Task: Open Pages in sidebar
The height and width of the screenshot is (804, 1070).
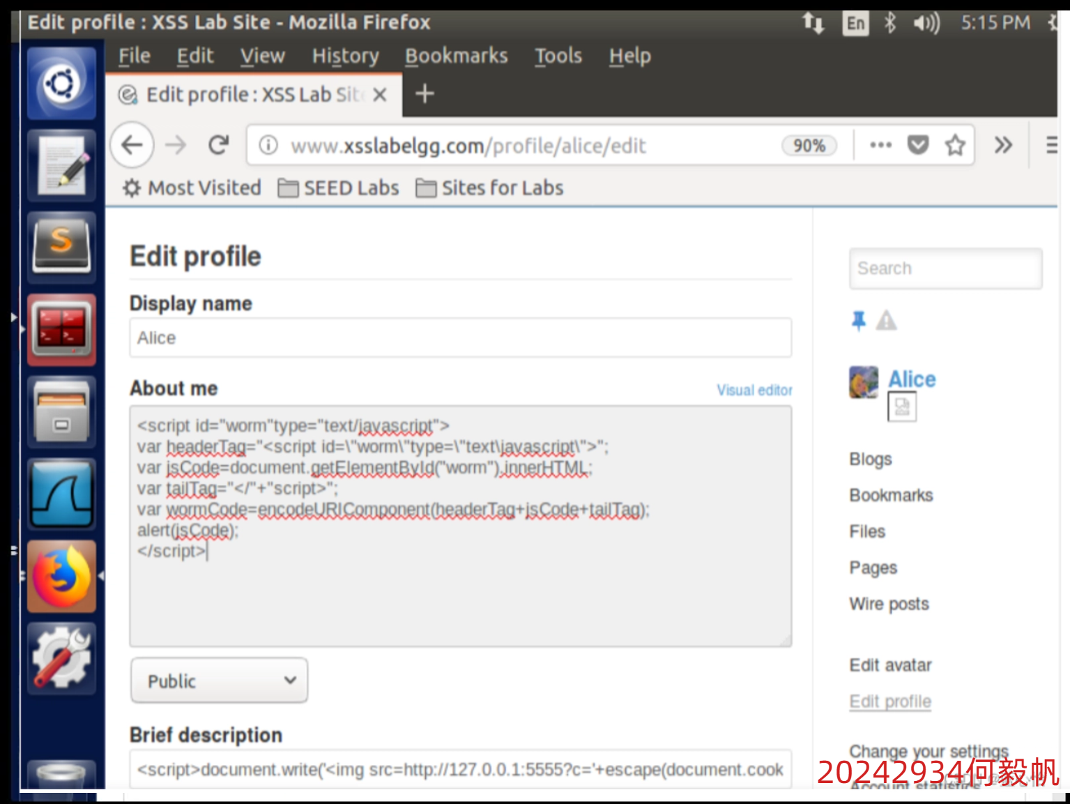Action: click(873, 568)
